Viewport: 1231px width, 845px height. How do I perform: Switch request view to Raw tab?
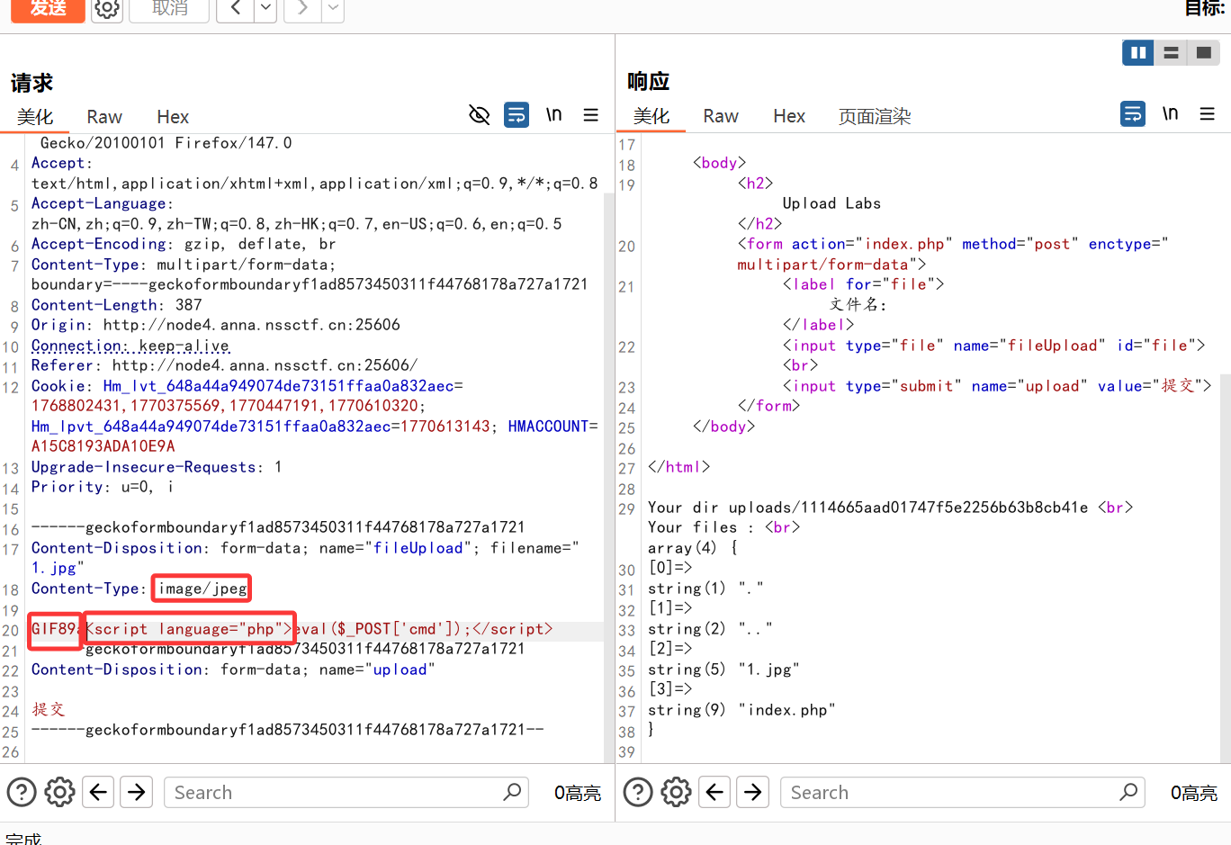tap(104, 117)
